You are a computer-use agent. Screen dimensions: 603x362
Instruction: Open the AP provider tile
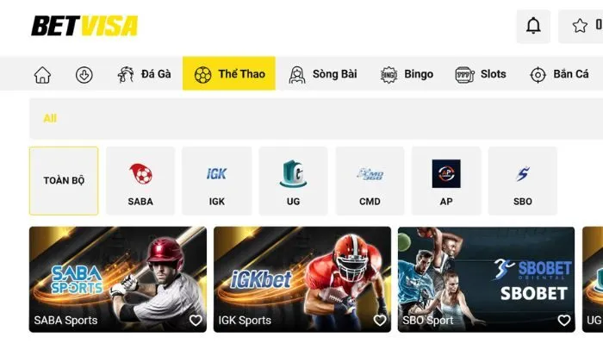tap(446, 180)
